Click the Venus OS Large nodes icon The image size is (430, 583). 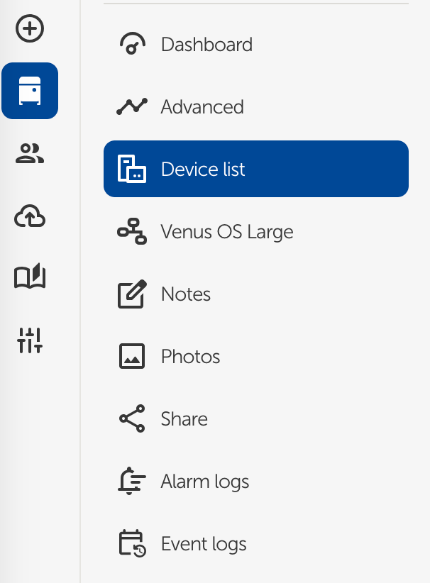click(x=131, y=231)
